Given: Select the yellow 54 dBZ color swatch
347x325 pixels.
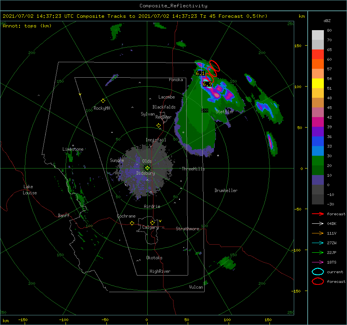Looking at the screenshot, I should coord(318,83).
